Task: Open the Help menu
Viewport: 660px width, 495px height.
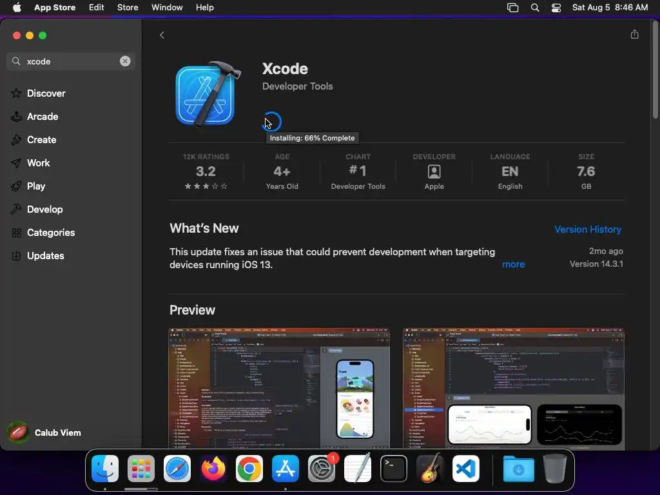Action: (x=204, y=8)
